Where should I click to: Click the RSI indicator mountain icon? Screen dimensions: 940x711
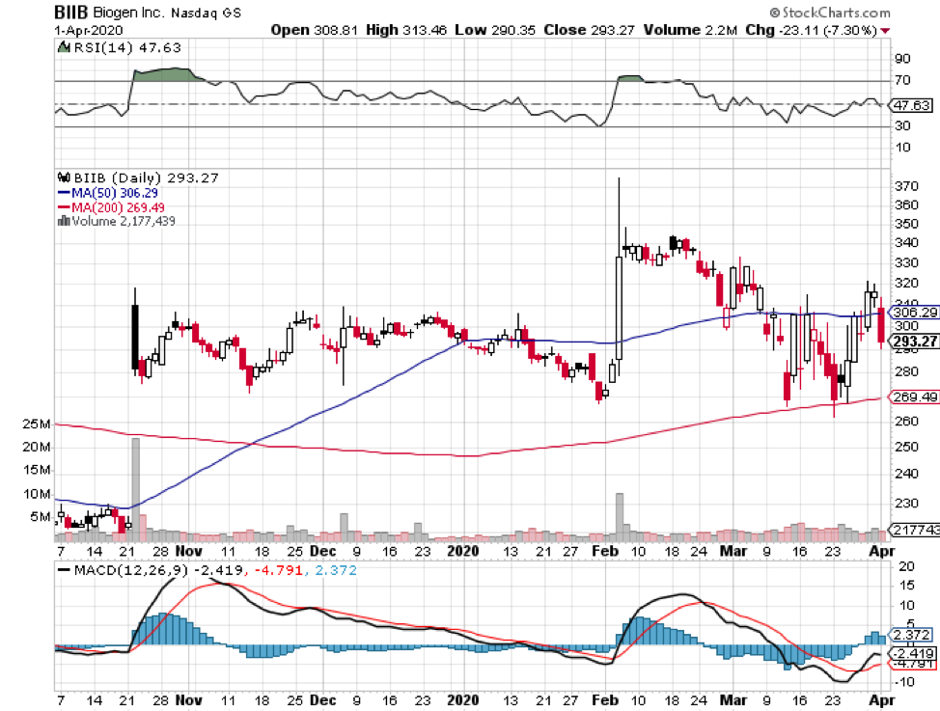pyautogui.click(x=63, y=47)
